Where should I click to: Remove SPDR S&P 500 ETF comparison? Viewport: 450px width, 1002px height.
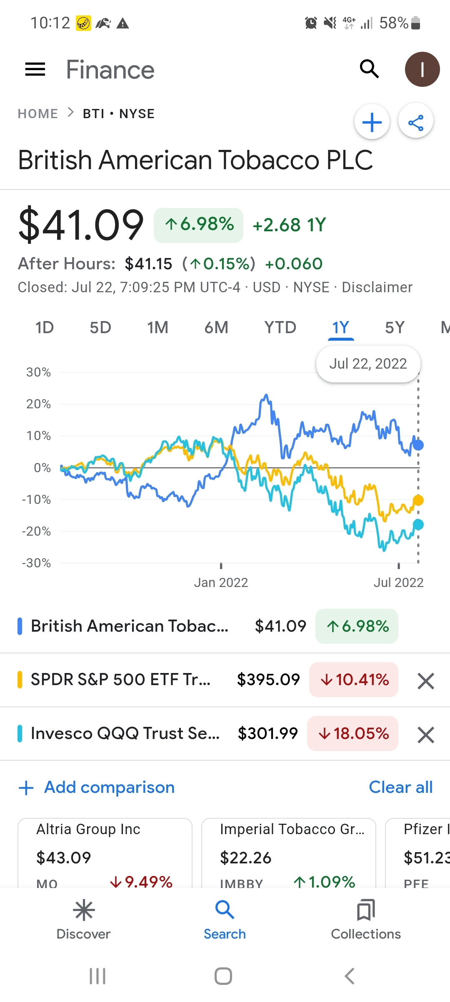[426, 681]
